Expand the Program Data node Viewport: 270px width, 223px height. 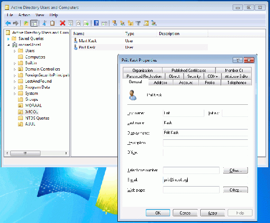pos(15,88)
